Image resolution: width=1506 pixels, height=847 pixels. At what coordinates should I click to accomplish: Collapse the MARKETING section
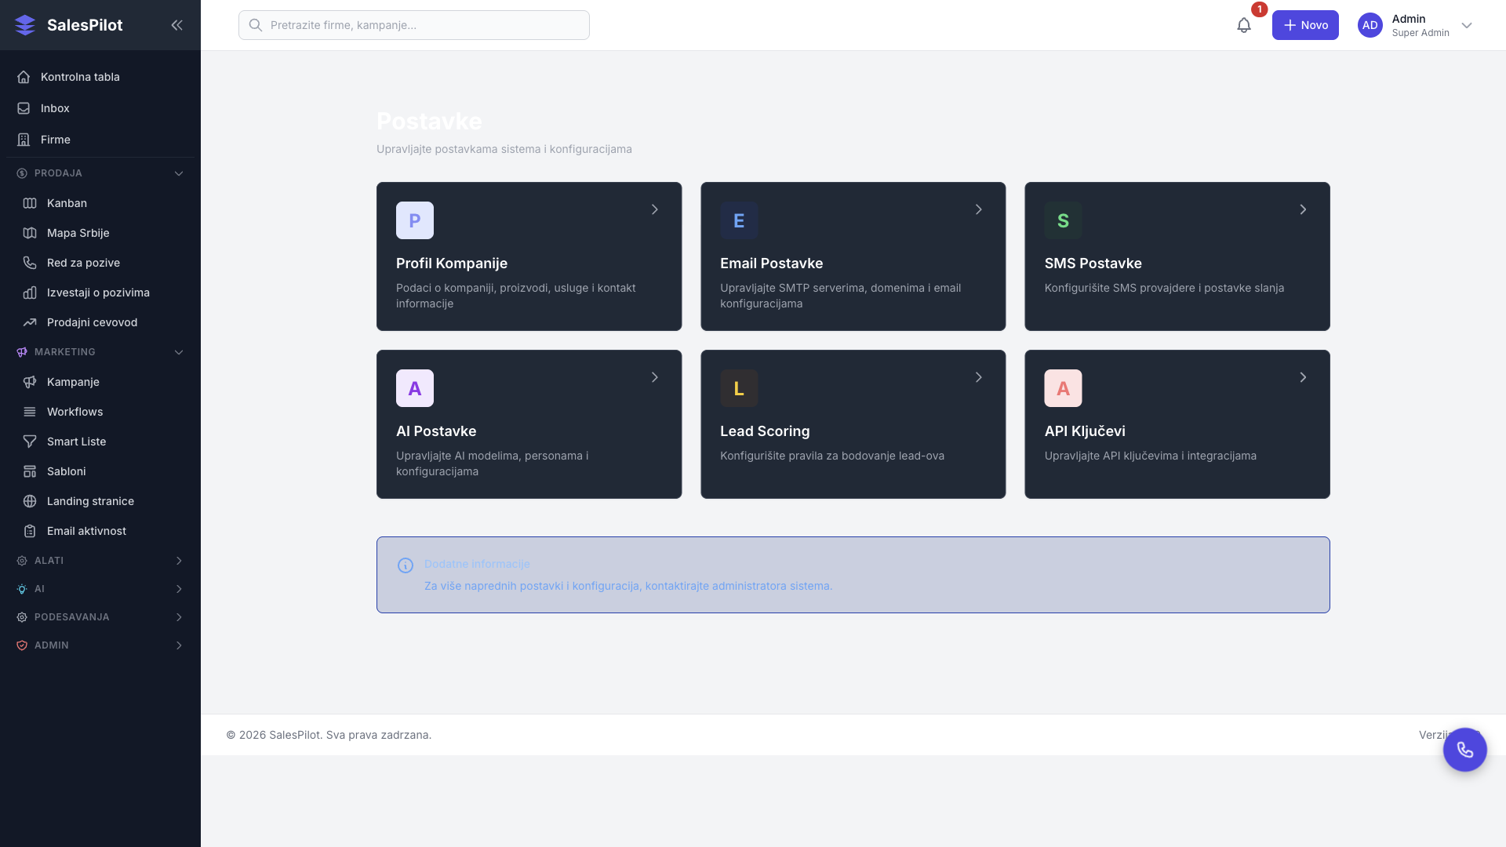(179, 352)
